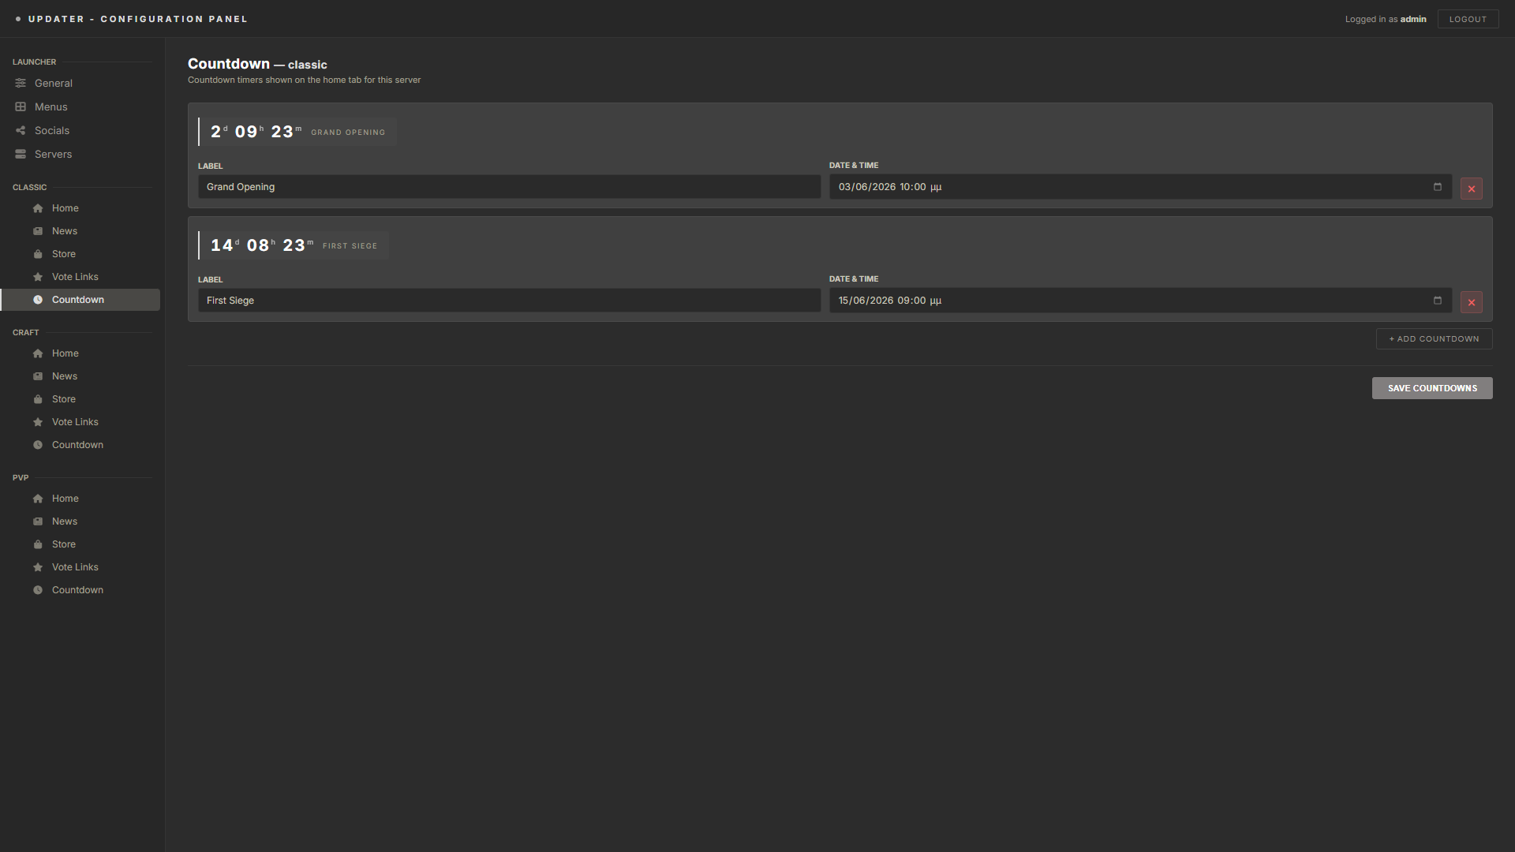The height and width of the screenshot is (852, 1515).
Task: Click the Socials share icon
Action: 21,130
